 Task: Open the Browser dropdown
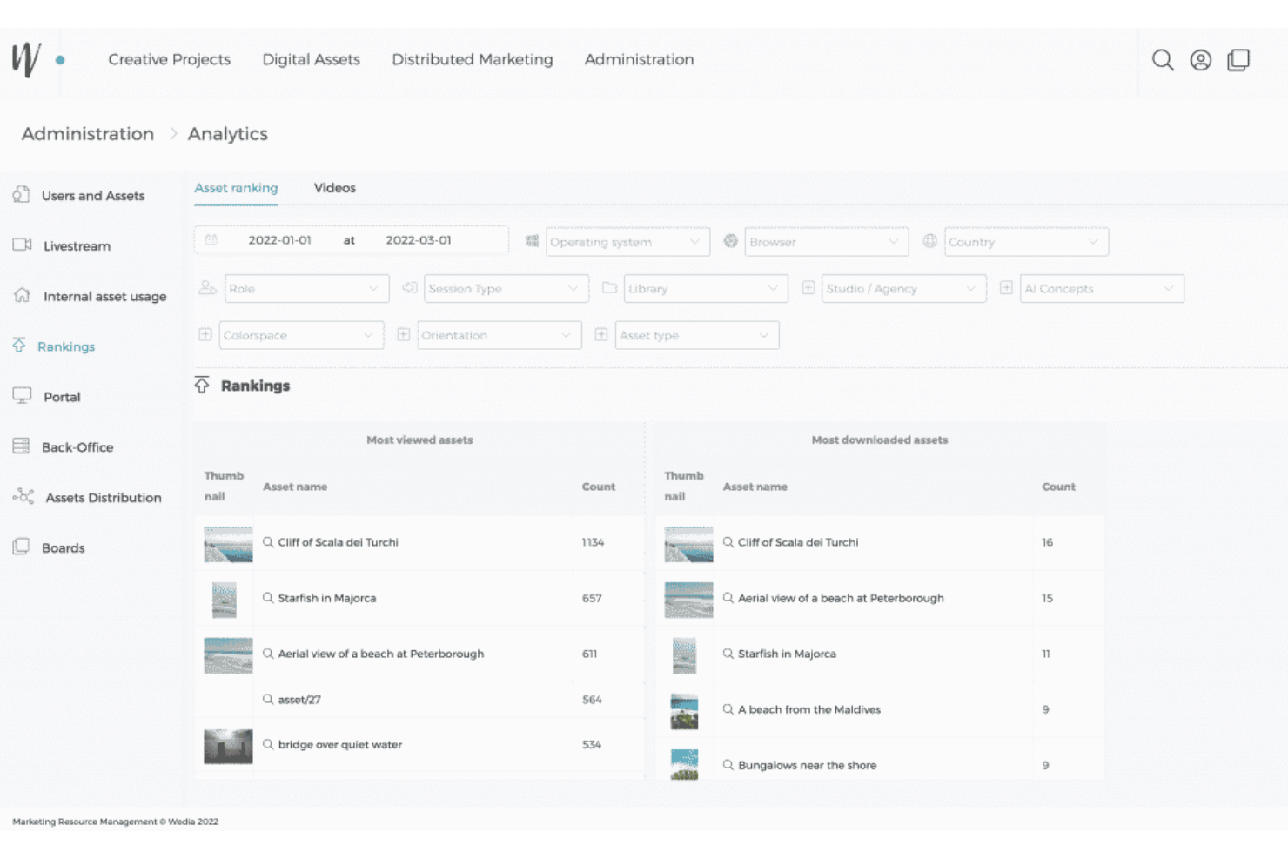[827, 242]
